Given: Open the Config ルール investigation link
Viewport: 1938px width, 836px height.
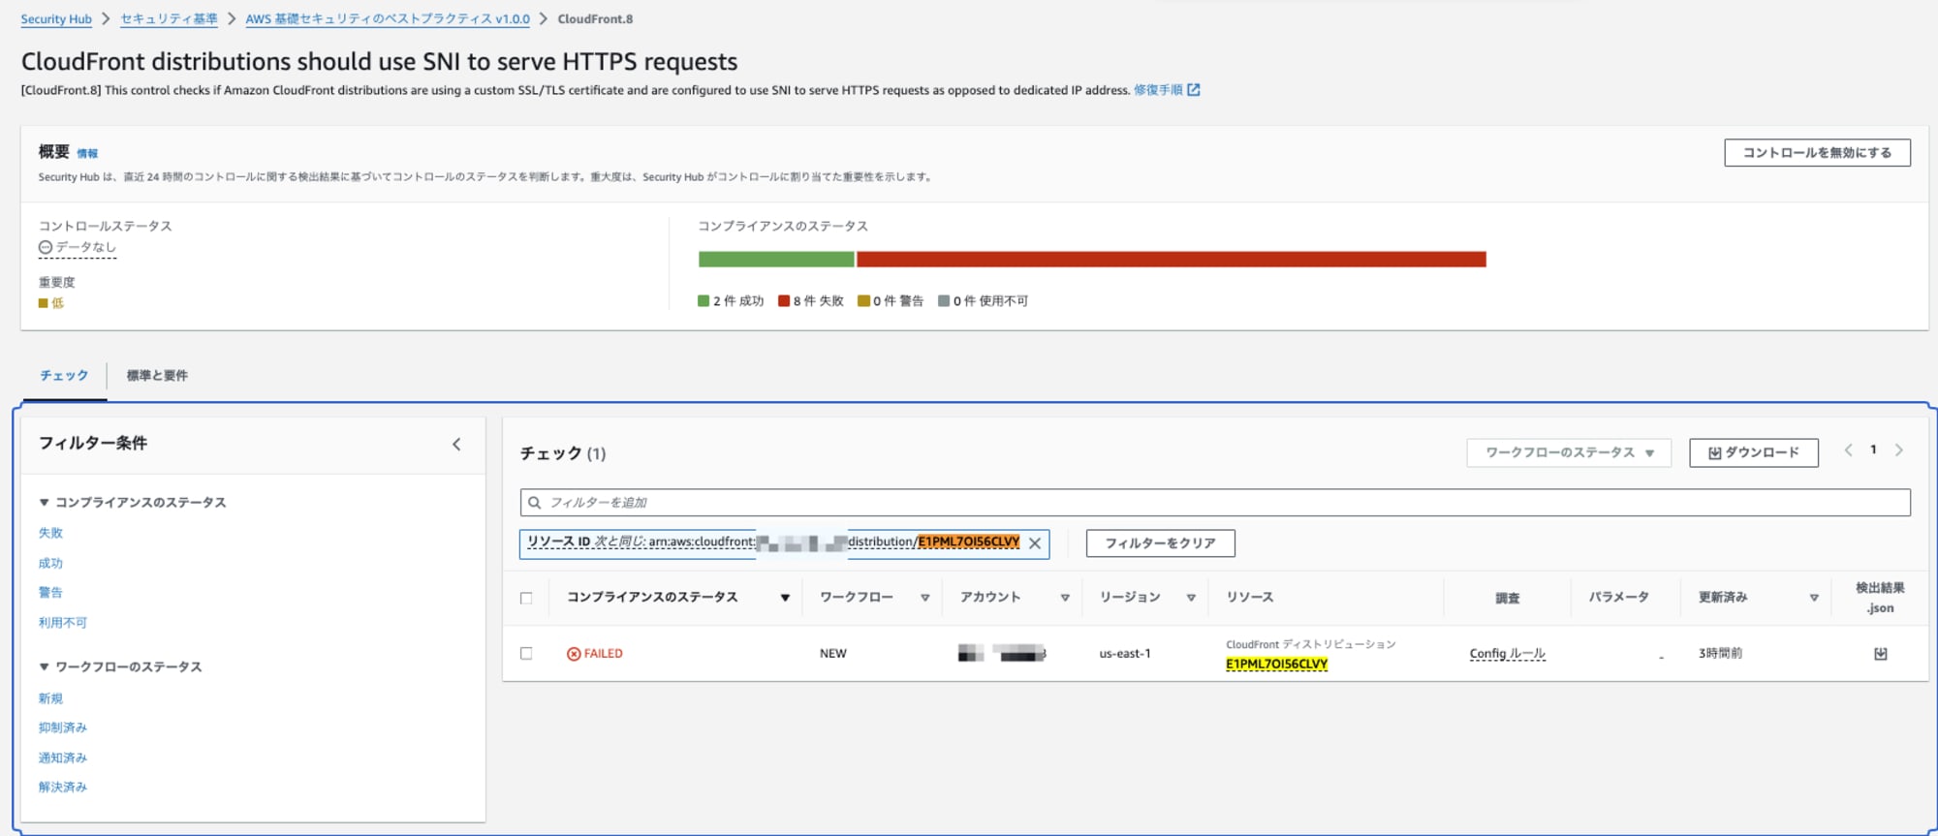Looking at the screenshot, I should pos(1507,654).
